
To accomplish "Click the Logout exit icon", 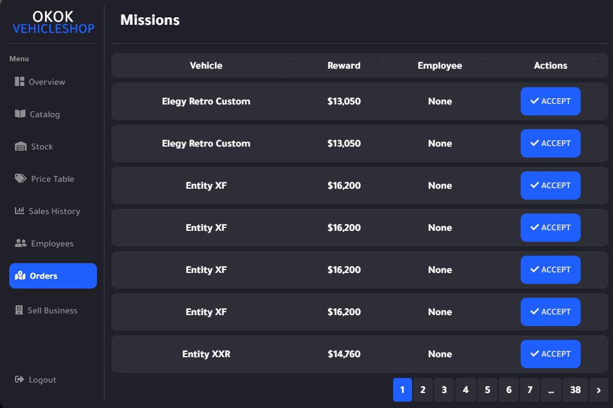I will [20, 380].
